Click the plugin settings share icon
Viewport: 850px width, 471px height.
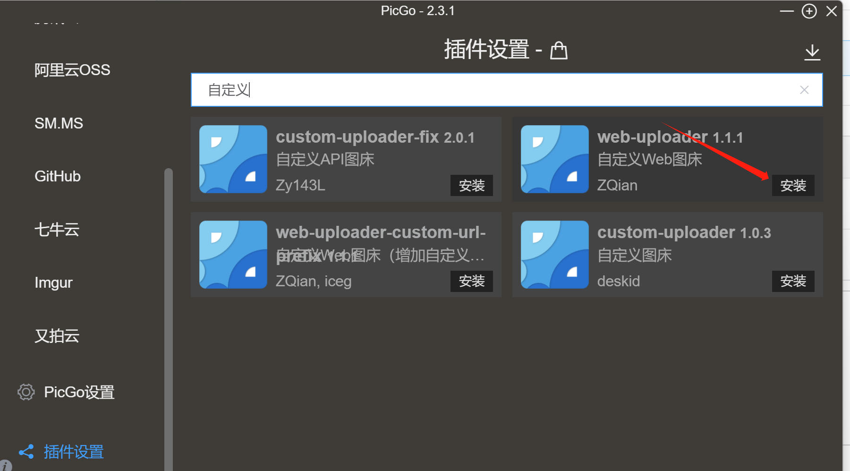click(26, 452)
